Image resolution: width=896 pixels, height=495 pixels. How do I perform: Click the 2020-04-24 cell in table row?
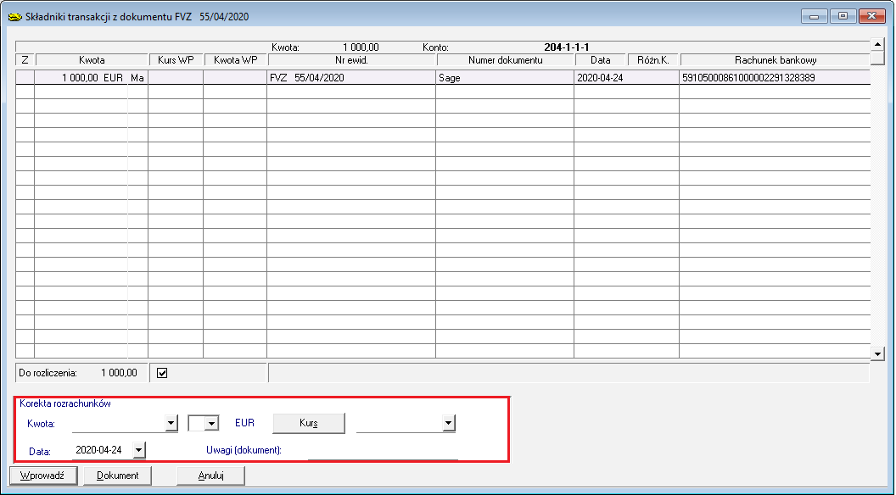click(626, 78)
